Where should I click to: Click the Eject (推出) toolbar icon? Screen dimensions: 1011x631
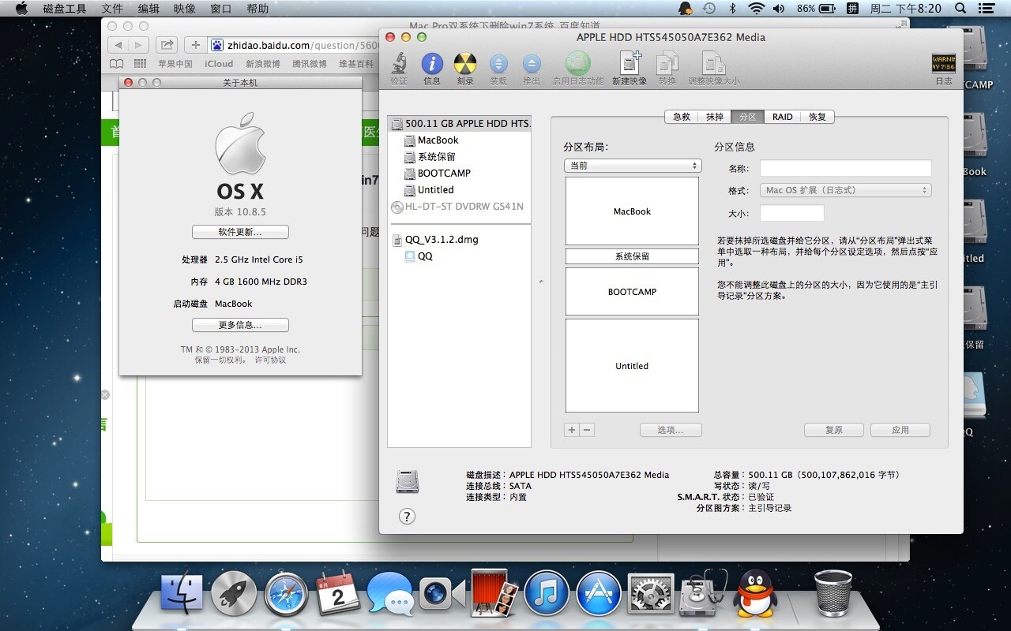pos(532,64)
